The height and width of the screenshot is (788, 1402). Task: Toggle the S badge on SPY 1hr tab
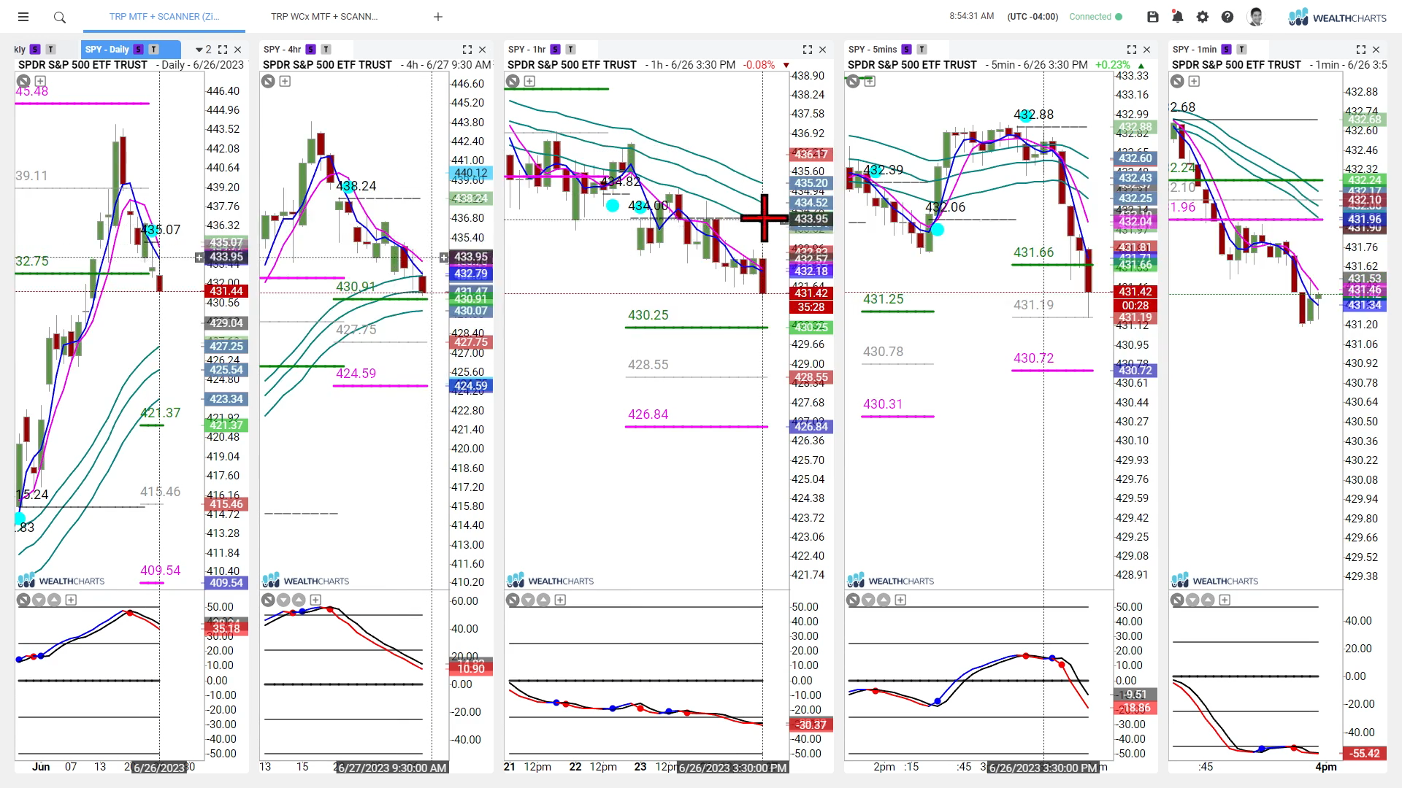pyautogui.click(x=555, y=50)
